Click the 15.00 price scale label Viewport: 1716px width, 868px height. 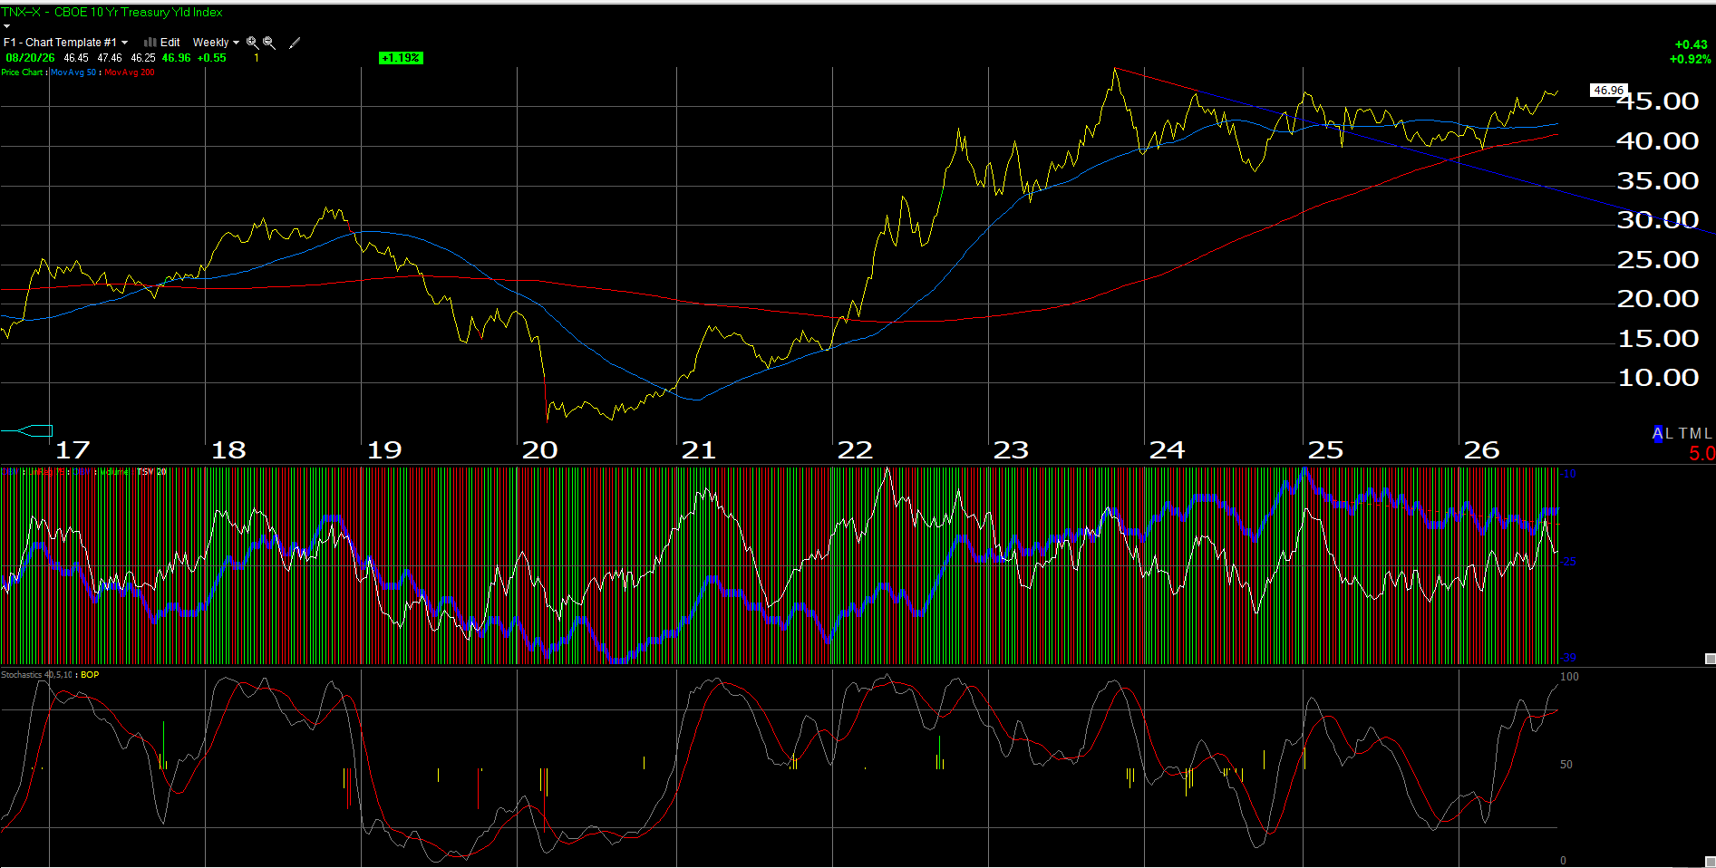click(1658, 338)
